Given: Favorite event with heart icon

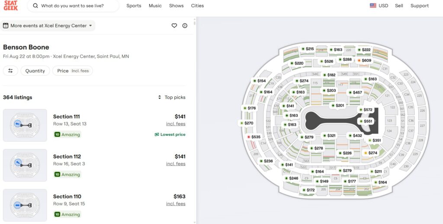Looking at the screenshot, I should pyautogui.click(x=174, y=25).
